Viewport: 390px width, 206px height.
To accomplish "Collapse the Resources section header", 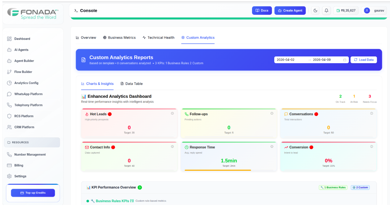I will [x=32, y=142].
